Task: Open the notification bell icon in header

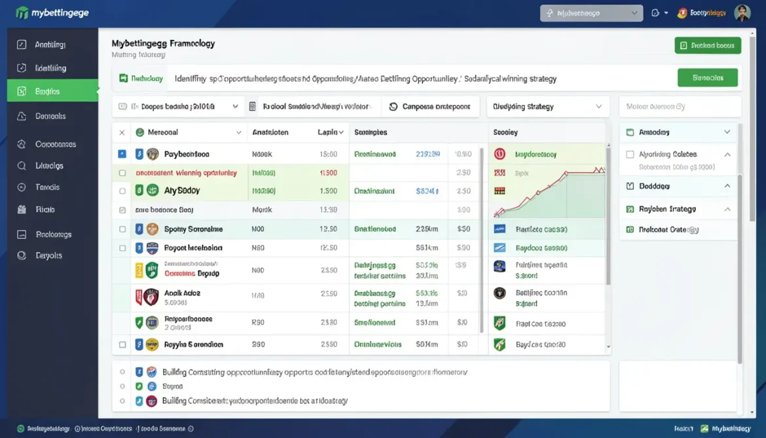Action: pyautogui.click(x=655, y=13)
